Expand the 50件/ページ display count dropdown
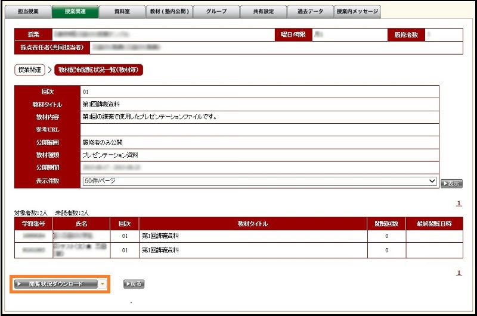 click(x=259, y=181)
